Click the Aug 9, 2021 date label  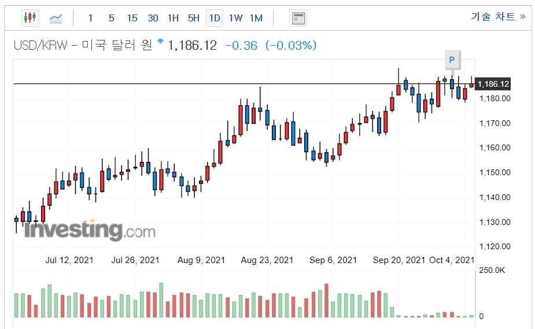pyautogui.click(x=201, y=260)
